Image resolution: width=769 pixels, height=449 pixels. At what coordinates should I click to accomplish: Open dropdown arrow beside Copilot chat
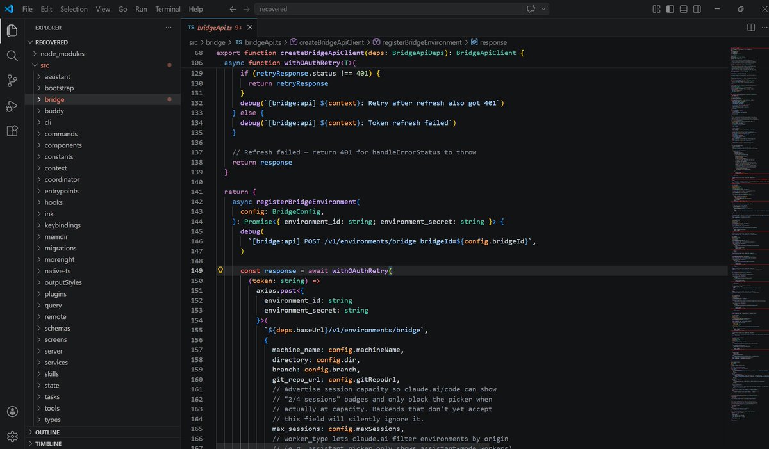(543, 9)
